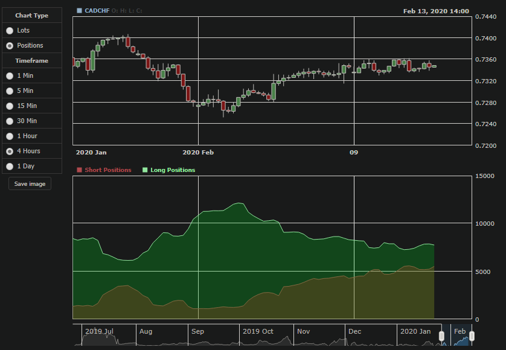
Task: Select the Positions chart type option
Action: (x=10, y=45)
